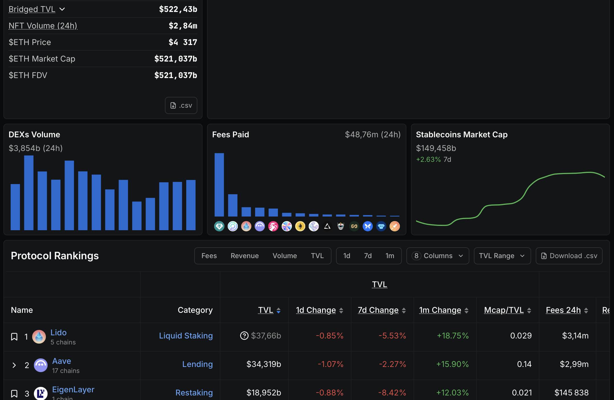Open the TVL Range dropdown

pyautogui.click(x=502, y=256)
